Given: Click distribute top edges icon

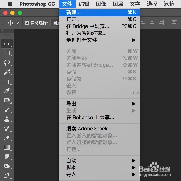Looking at the screenshot, I should tap(174, 22).
